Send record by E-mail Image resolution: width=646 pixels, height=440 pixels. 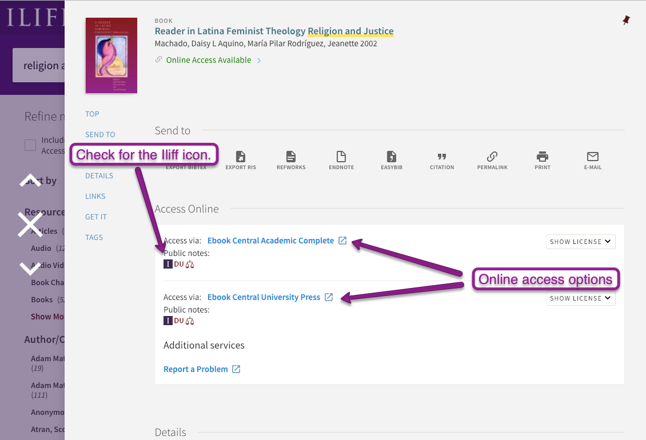pyautogui.click(x=593, y=157)
